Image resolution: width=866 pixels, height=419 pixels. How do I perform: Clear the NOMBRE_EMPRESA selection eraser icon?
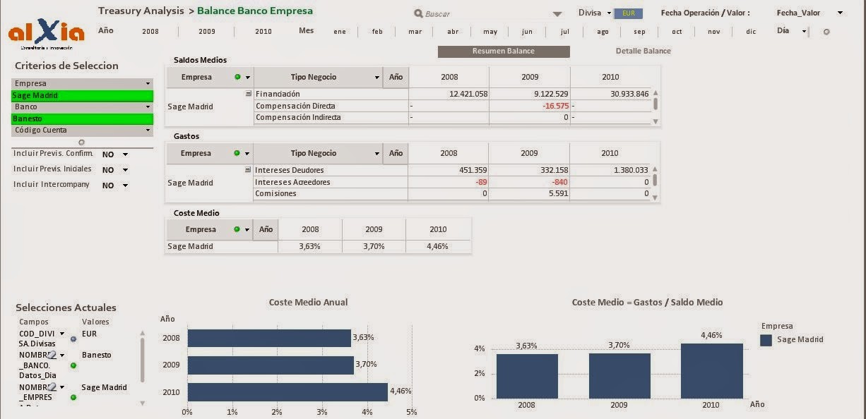[52, 387]
